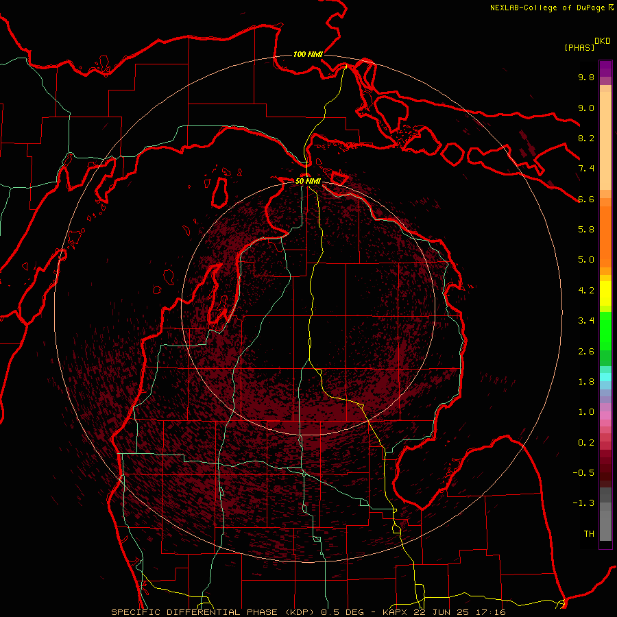Click the 50 NMI range ring label
The image size is (617, 617).
pyautogui.click(x=308, y=181)
